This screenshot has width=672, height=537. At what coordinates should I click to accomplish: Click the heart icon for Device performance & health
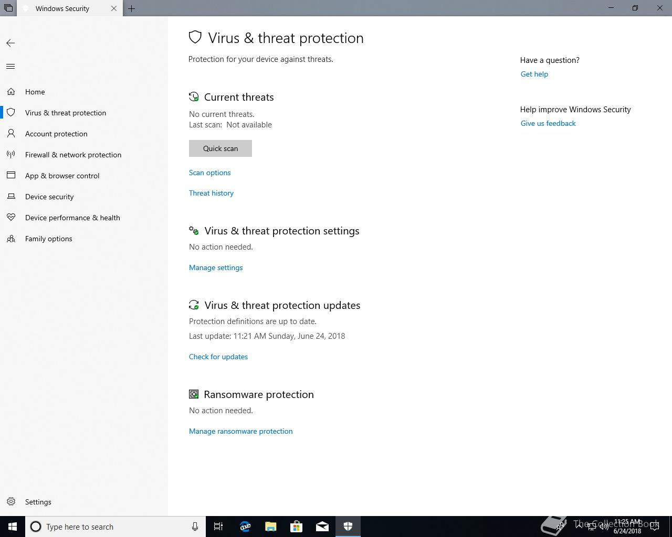(x=11, y=218)
